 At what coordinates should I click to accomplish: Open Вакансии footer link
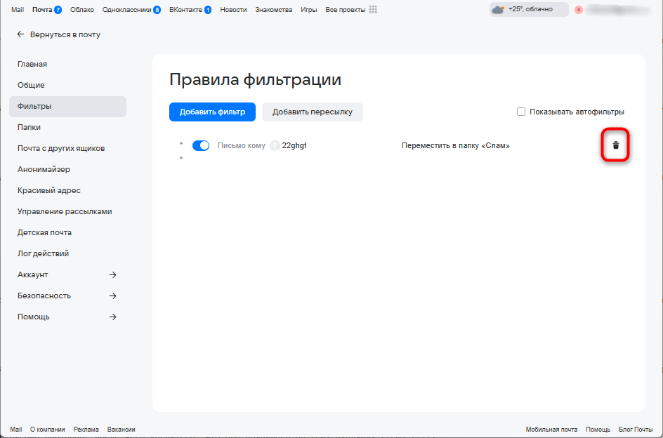[122, 429]
